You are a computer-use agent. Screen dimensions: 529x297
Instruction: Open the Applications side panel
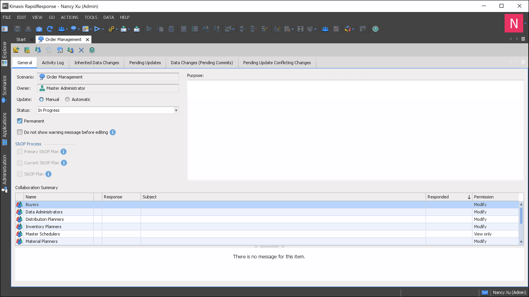click(x=5, y=129)
